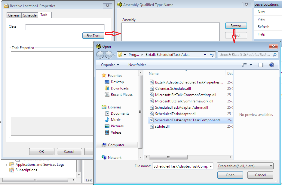Click the navigation pane vertical scrollbar

tap(140, 112)
